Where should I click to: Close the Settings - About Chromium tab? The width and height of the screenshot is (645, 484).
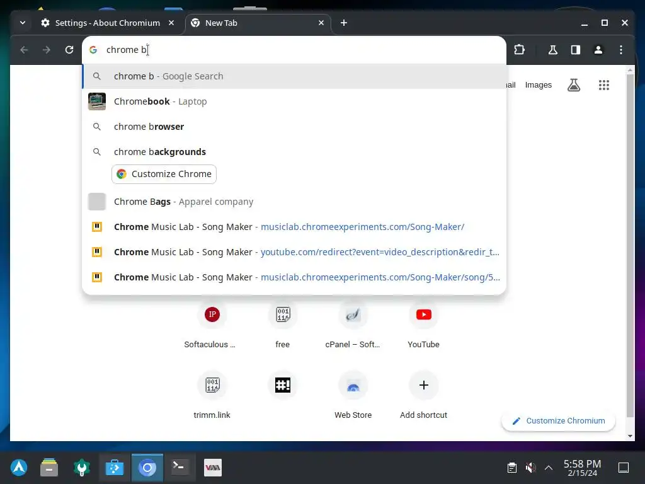point(171,23)
